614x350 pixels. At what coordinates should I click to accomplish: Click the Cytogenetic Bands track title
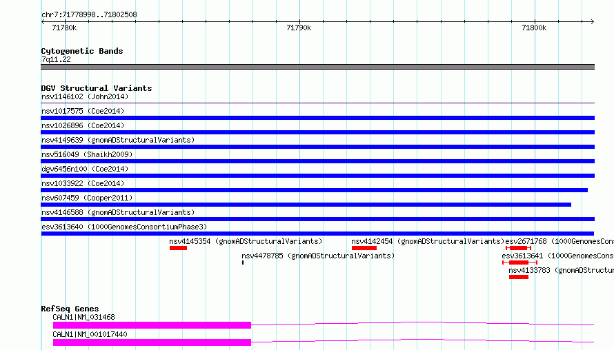(x=82, y=51)
